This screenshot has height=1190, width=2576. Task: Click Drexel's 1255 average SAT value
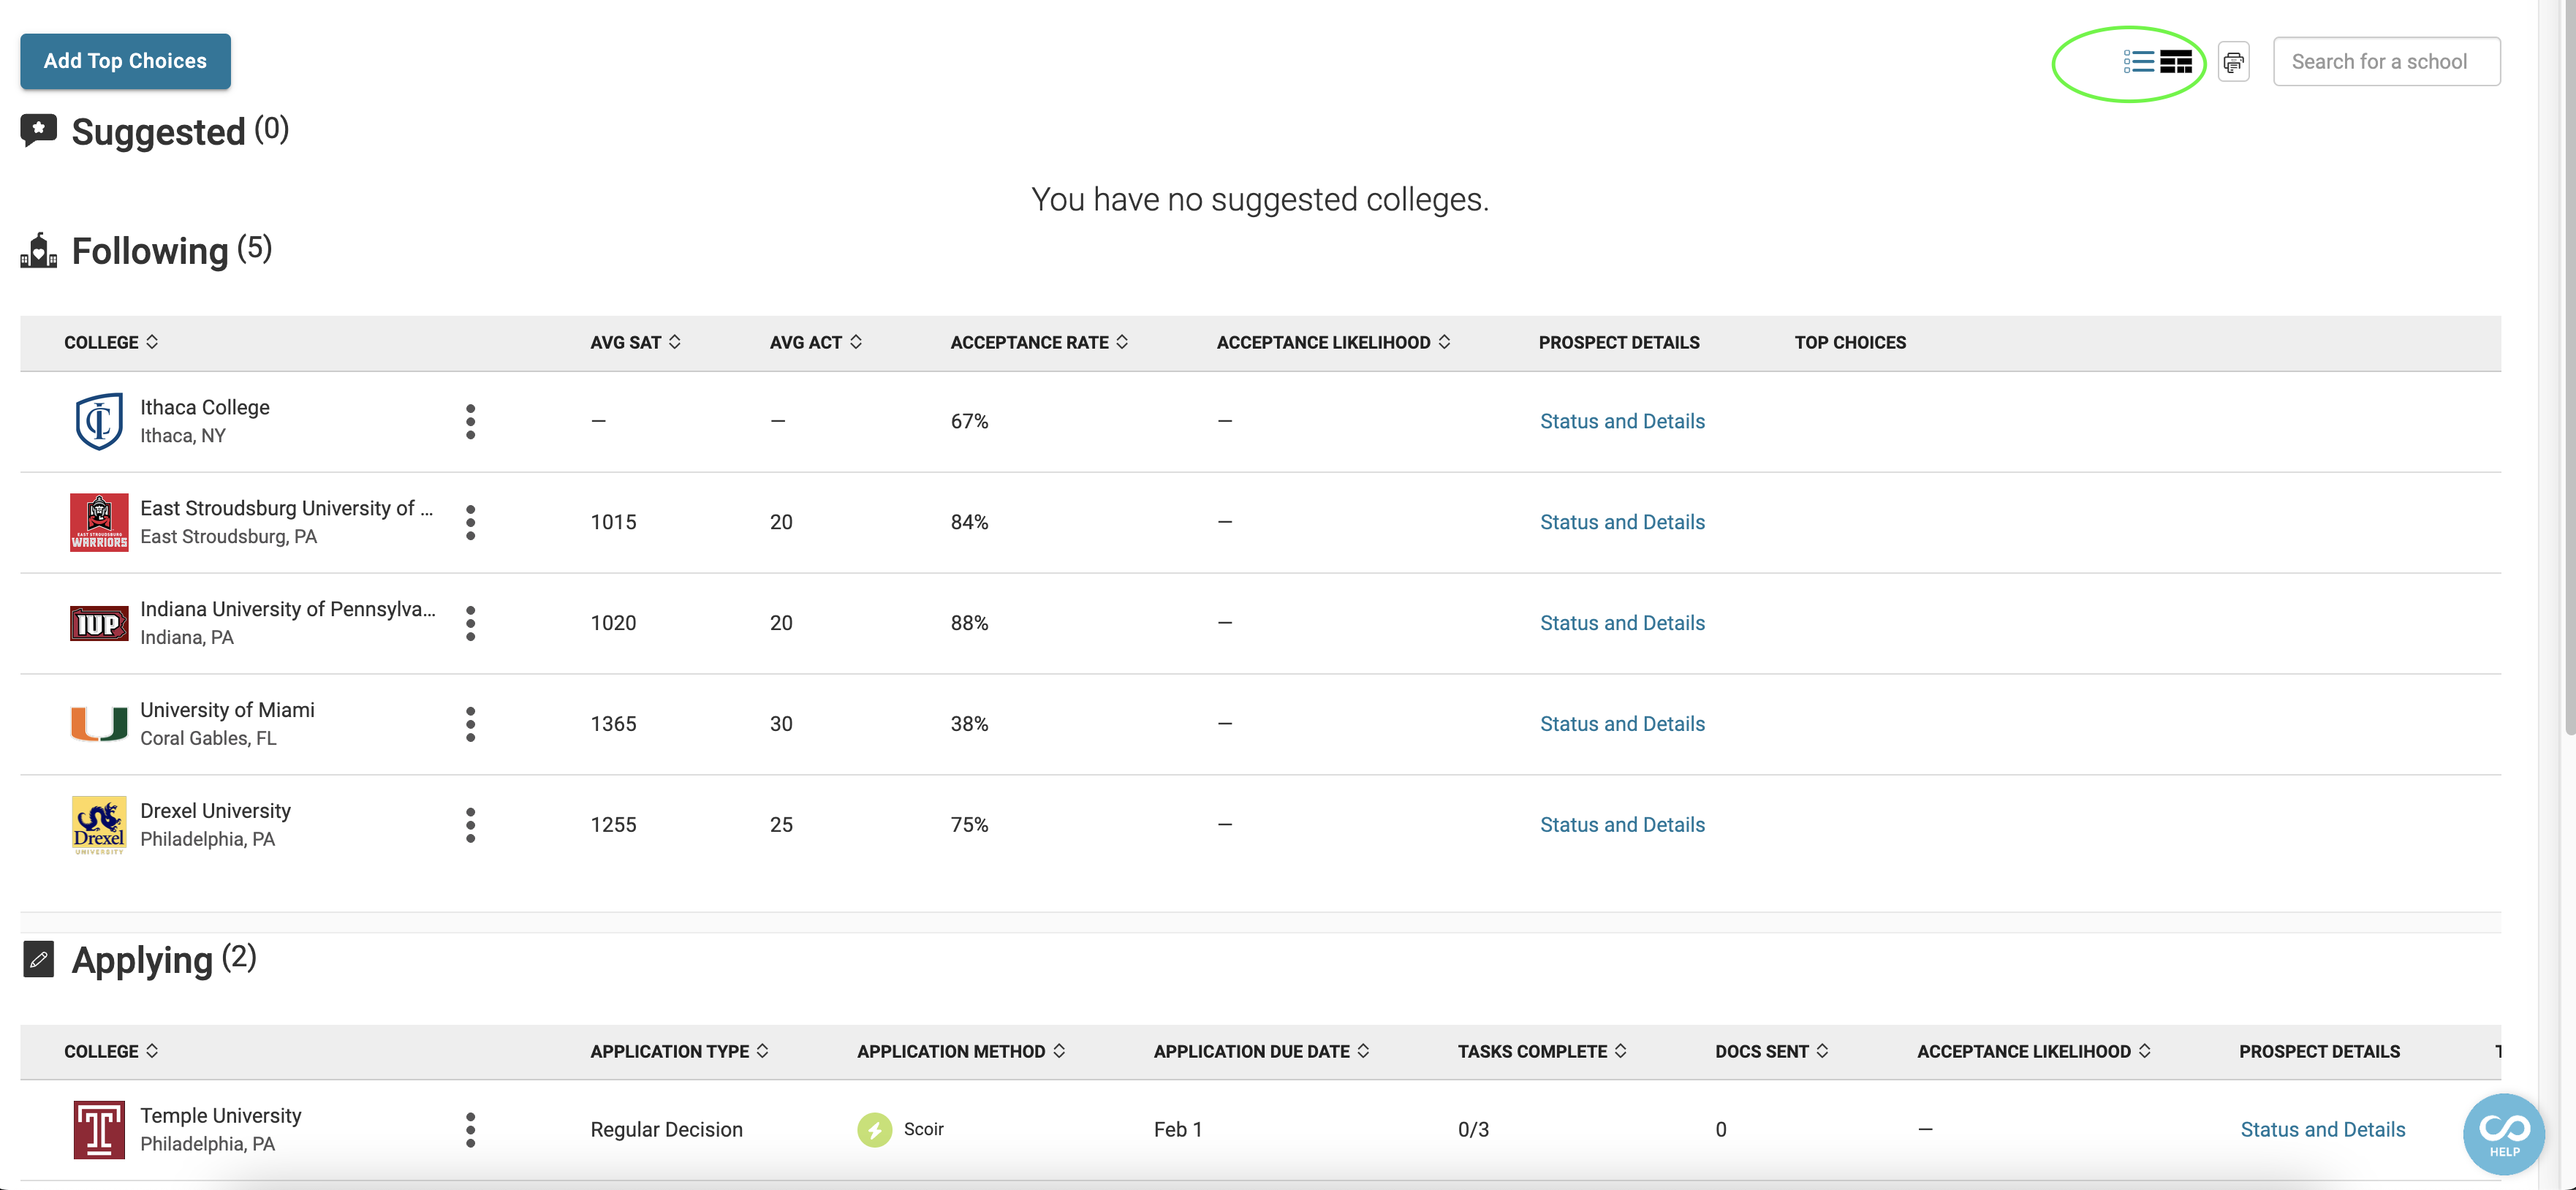coord(613,826)
